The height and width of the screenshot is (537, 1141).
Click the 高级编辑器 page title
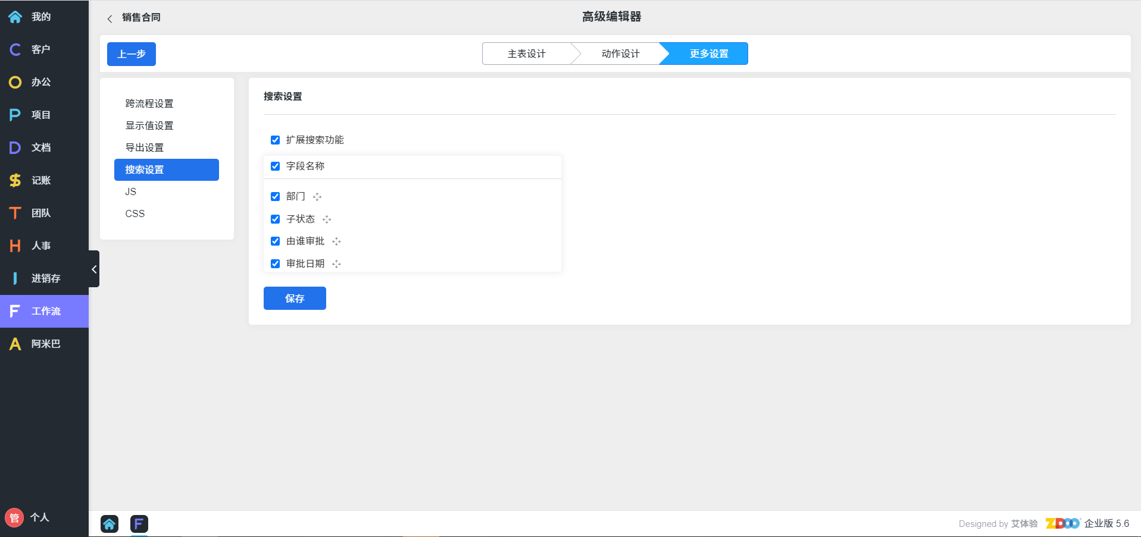[612, 17]
